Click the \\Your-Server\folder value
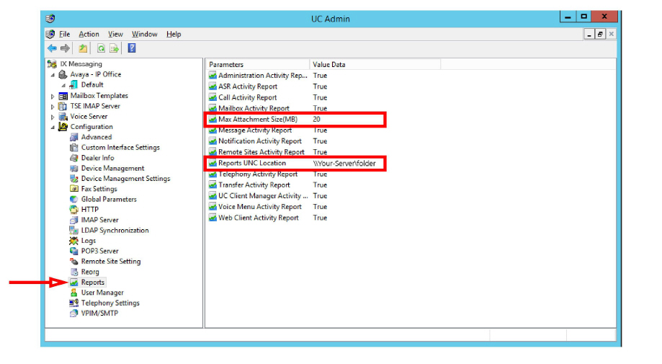 pyautogui.click(x=344, y=164)
